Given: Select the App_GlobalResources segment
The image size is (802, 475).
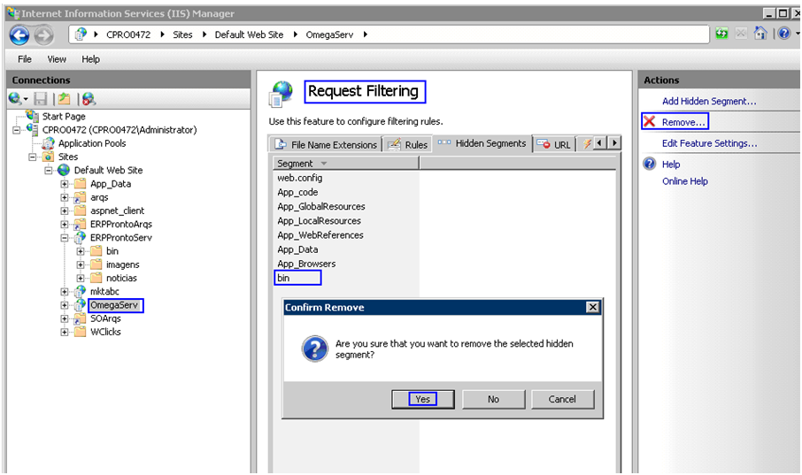Looking at the screenshot, I should point(321,207).
